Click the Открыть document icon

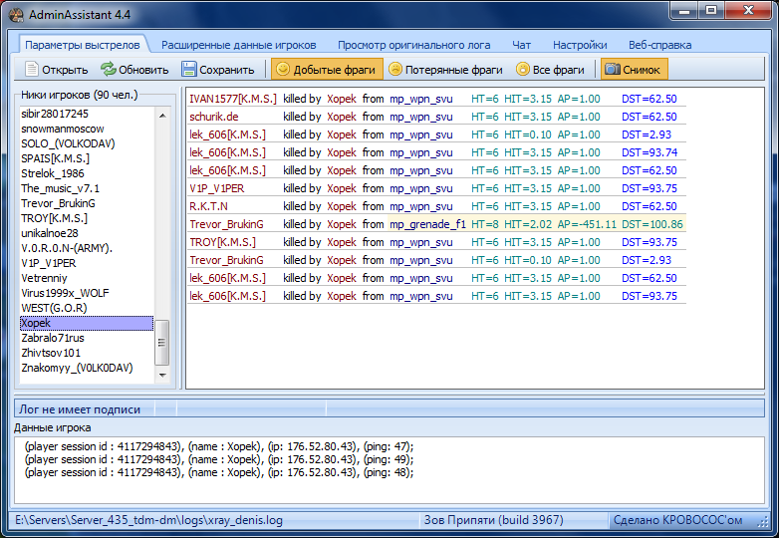31,69
